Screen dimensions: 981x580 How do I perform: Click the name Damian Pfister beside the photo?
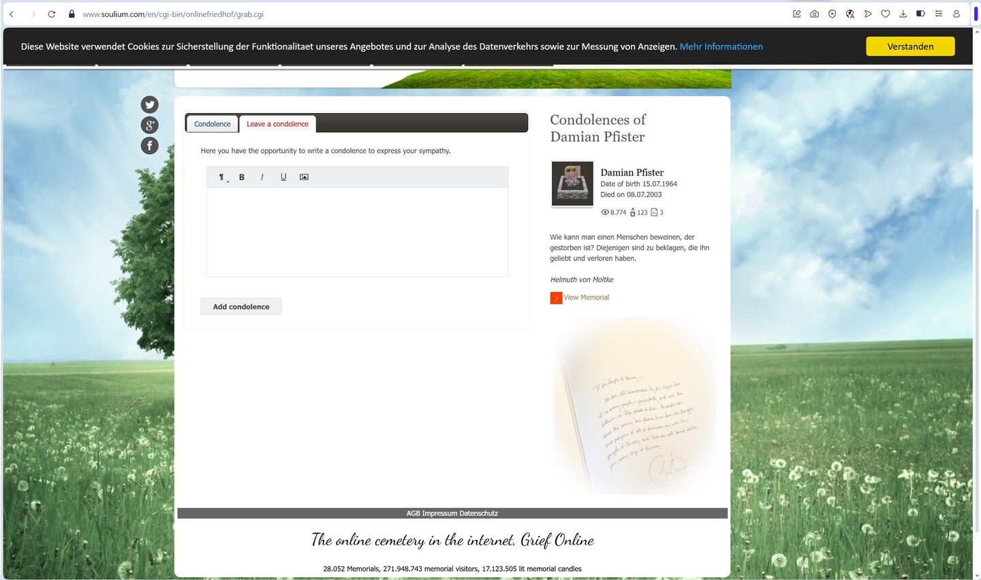(632, 172)
